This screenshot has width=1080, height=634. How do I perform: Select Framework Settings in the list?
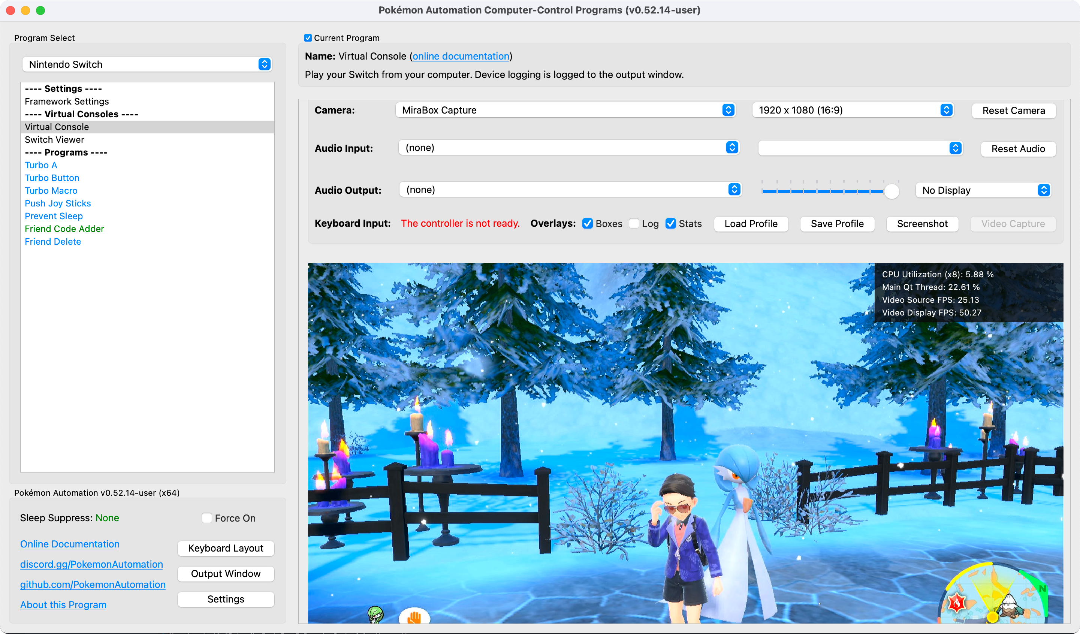click(66, 101)
